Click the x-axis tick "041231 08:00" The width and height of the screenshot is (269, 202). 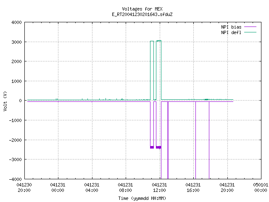[x=125, y=188]
